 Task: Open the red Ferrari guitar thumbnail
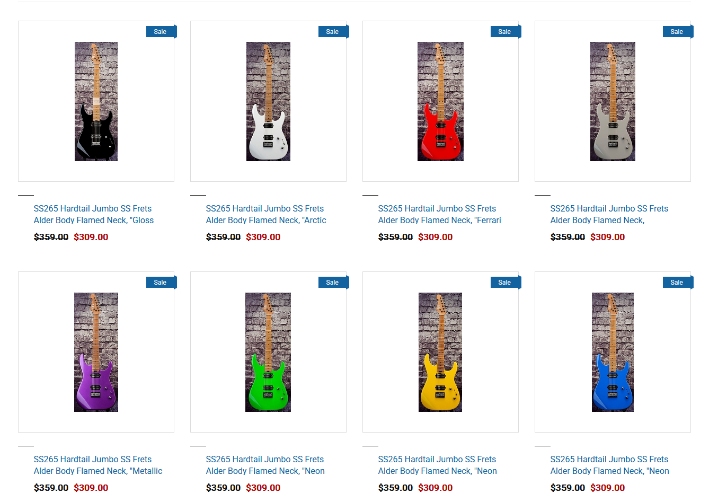pyautogui.click(x=440, y=102)
